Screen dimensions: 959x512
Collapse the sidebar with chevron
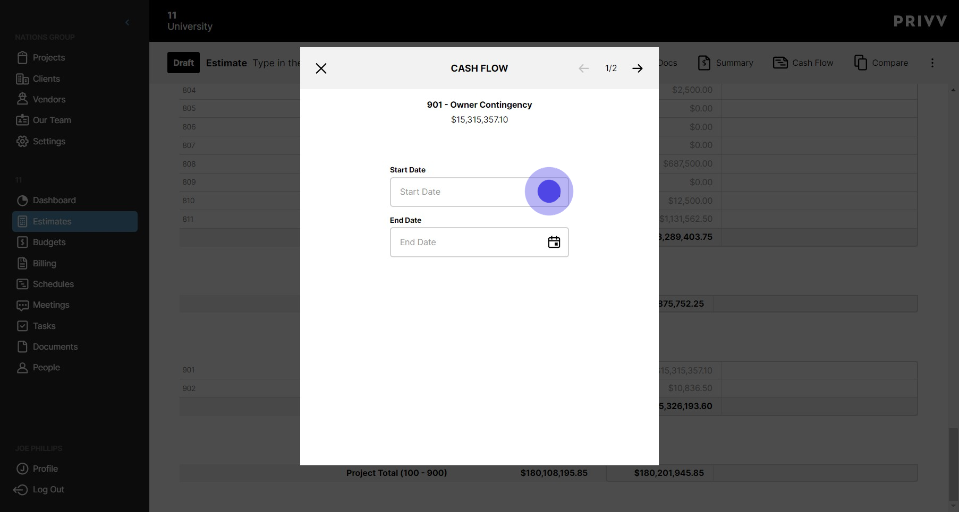tap(127, 22)
